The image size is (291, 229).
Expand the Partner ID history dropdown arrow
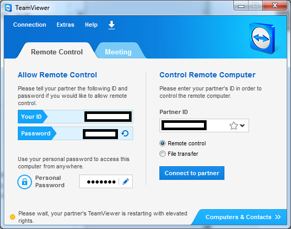242,125
